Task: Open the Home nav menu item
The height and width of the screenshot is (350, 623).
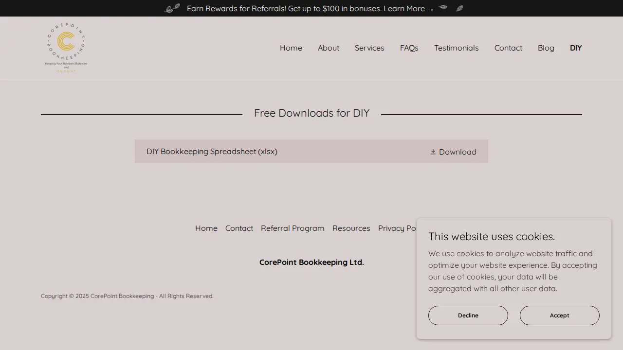Action: [x=291, y=48]
